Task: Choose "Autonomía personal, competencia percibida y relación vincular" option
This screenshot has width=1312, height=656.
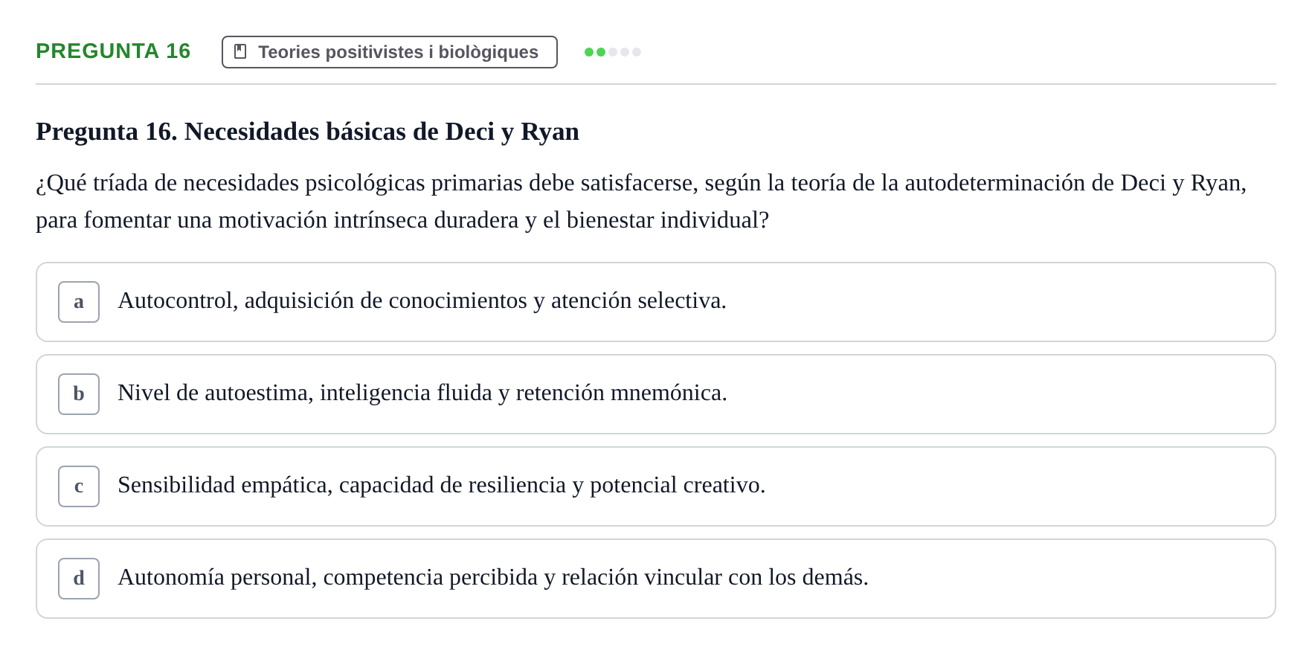Action: pyautogui.click(x=656, y=579)
